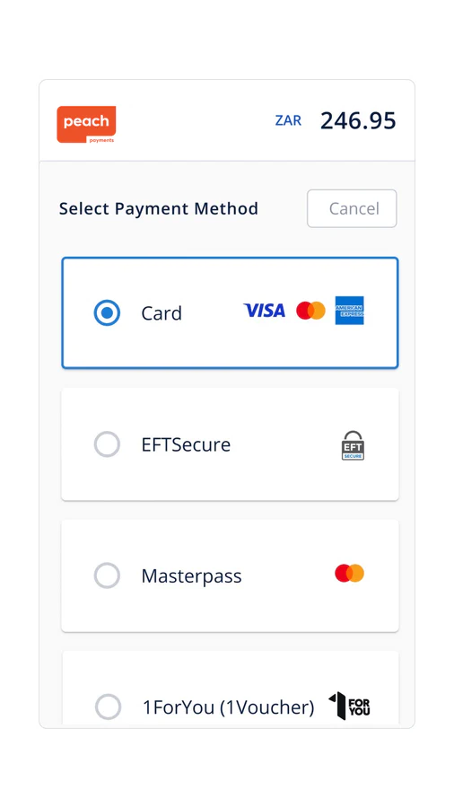Select the Masterpass radio button
The height and width of the screenshot is (808, 454).
[107, 575]
